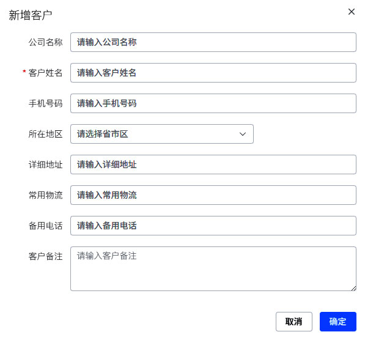Click the 取消 button
This screenshot has width=365, height=340.
pyautogui.click(x=294, y=322)
